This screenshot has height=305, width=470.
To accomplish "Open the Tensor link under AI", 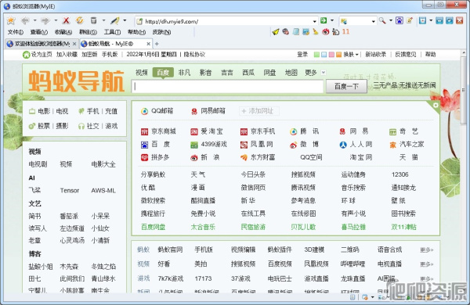I will (x=70, y=191).
